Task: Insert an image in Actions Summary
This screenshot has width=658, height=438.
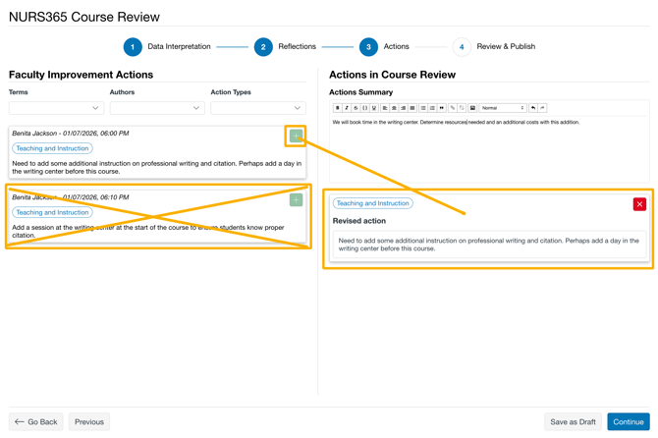Action: click(x=472, y=108)
